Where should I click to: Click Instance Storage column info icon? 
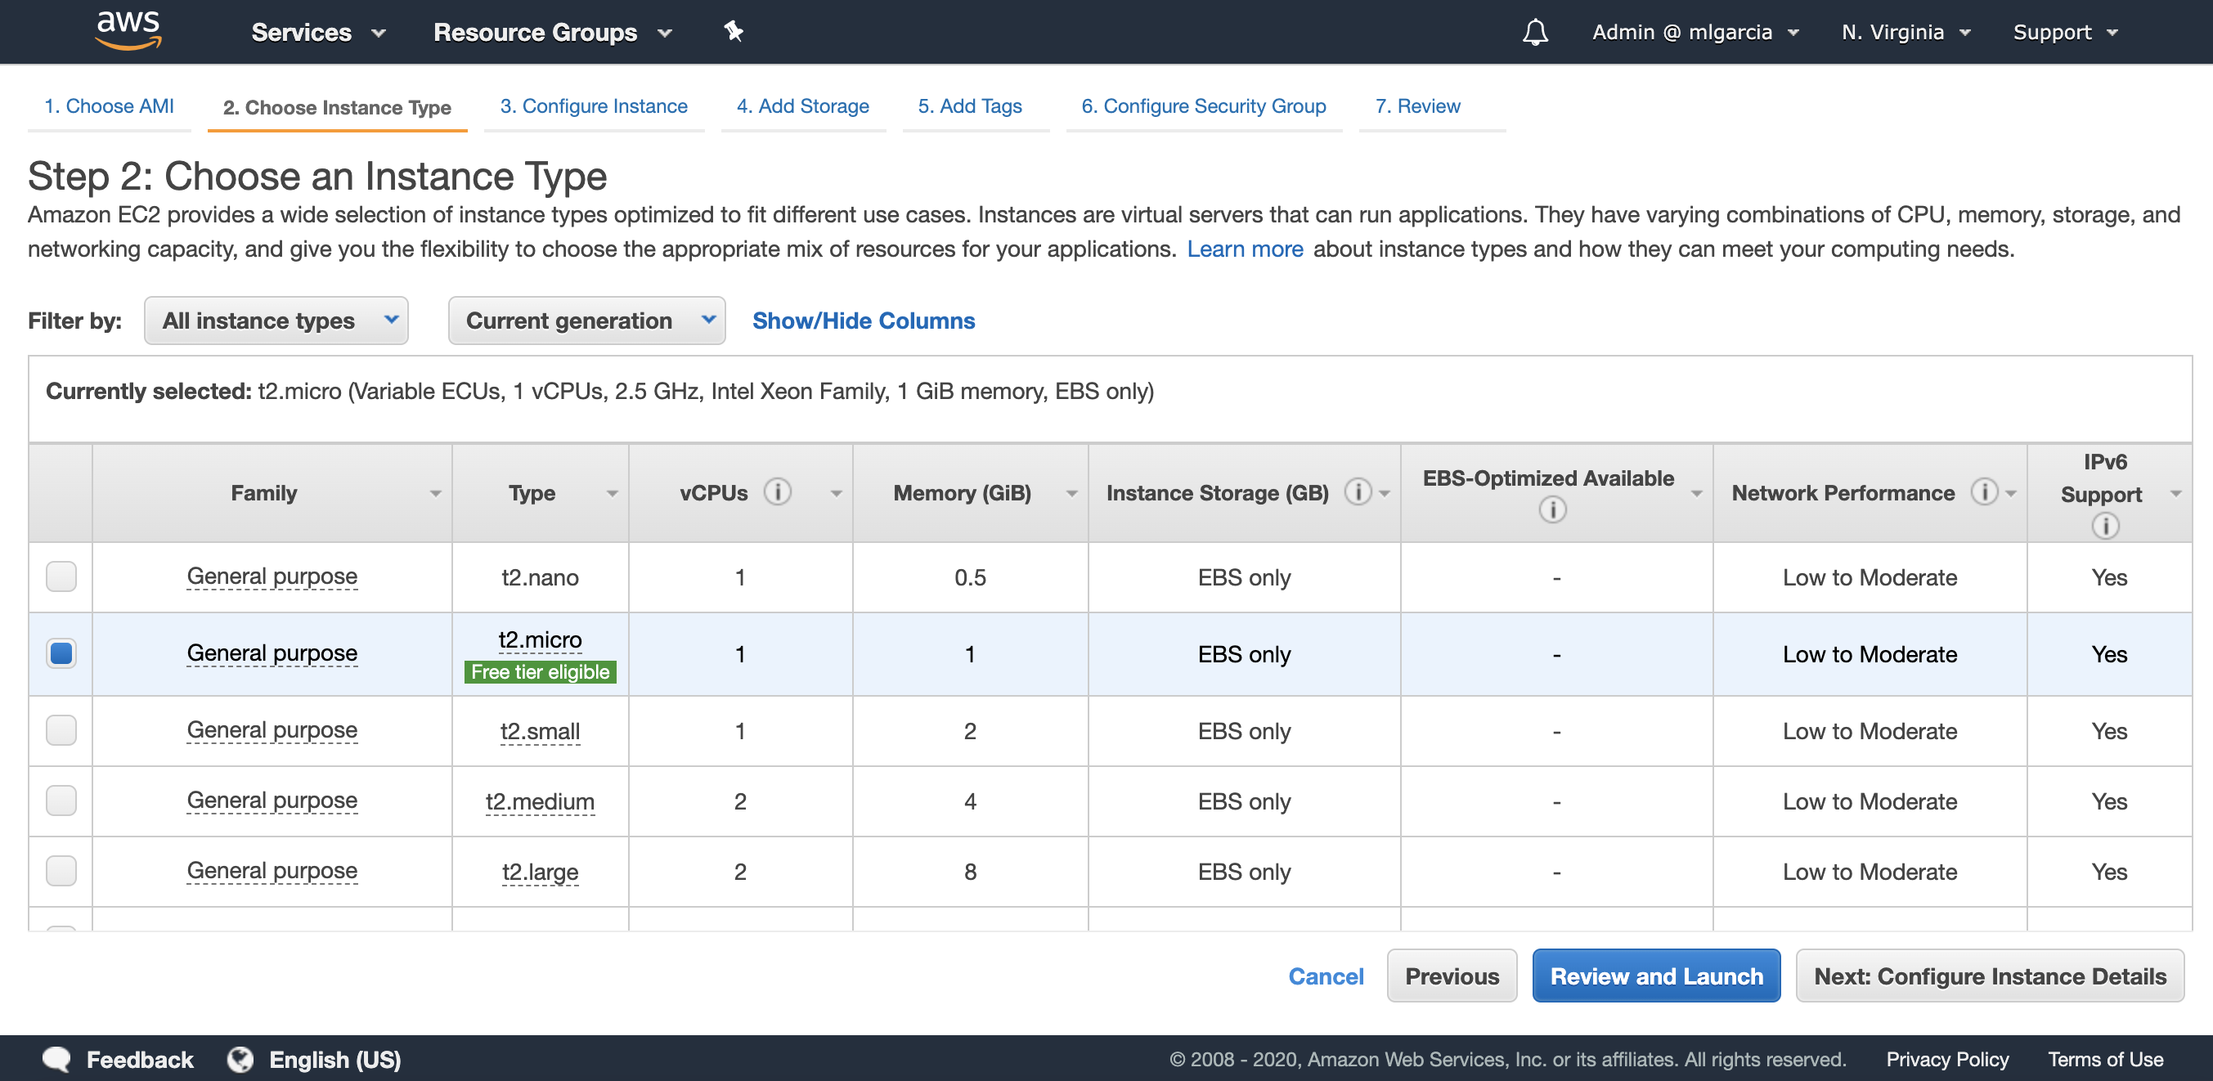1358,492
